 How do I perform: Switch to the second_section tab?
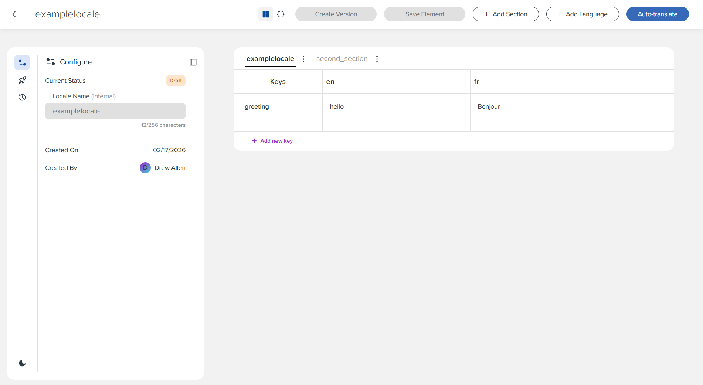click(x=342, y=58)
